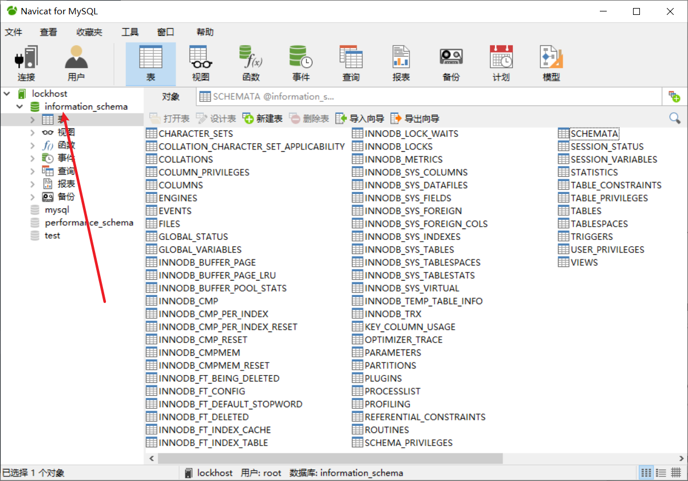The image size is (688, 481).
Task: Expand the 备份 node in tree
Action: click(33, 196)
